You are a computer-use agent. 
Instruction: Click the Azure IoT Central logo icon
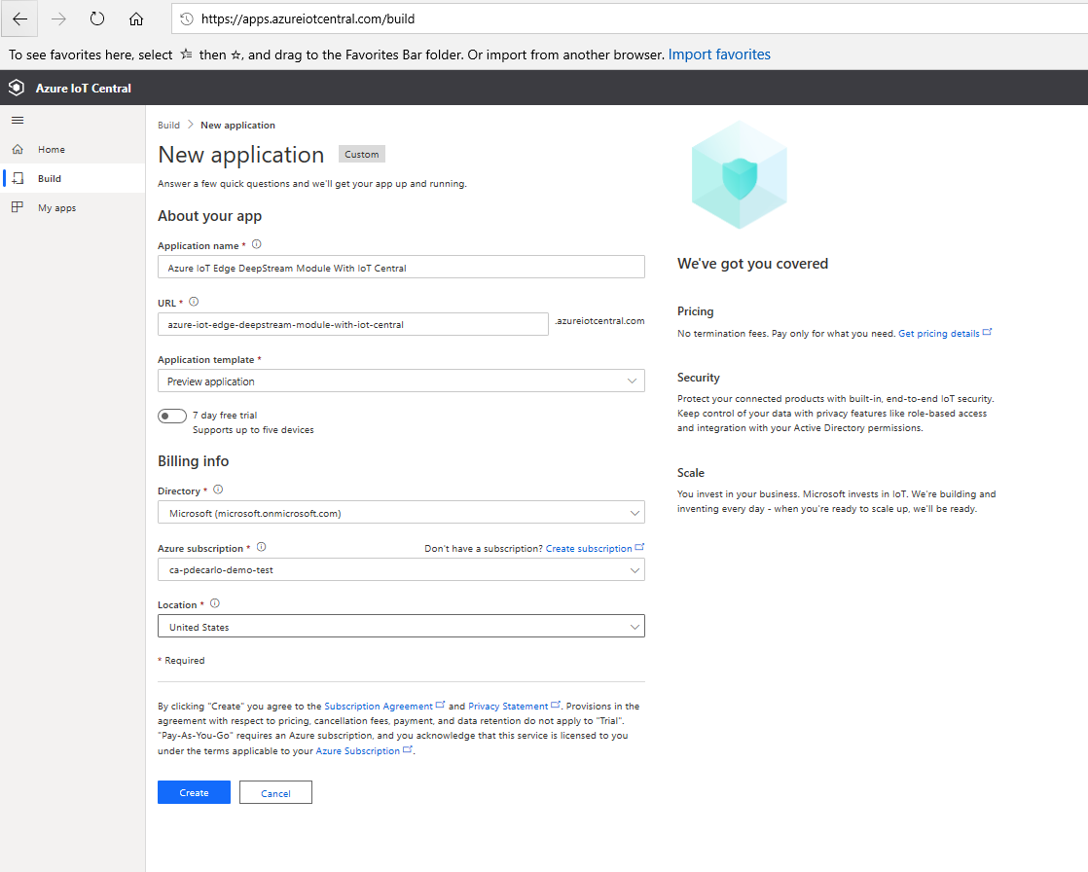(17, 88)
